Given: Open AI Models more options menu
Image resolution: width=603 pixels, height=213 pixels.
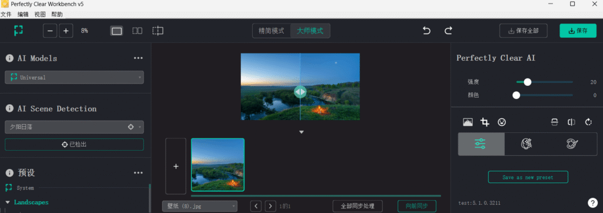Looking at the screenshot, I should (138, 58).
